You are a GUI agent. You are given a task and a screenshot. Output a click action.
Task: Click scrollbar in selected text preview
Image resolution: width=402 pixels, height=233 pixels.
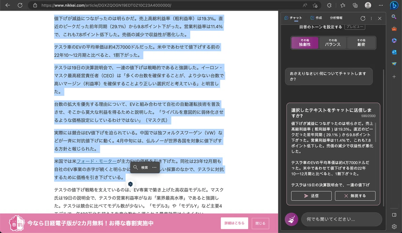(x=376, y=132)
